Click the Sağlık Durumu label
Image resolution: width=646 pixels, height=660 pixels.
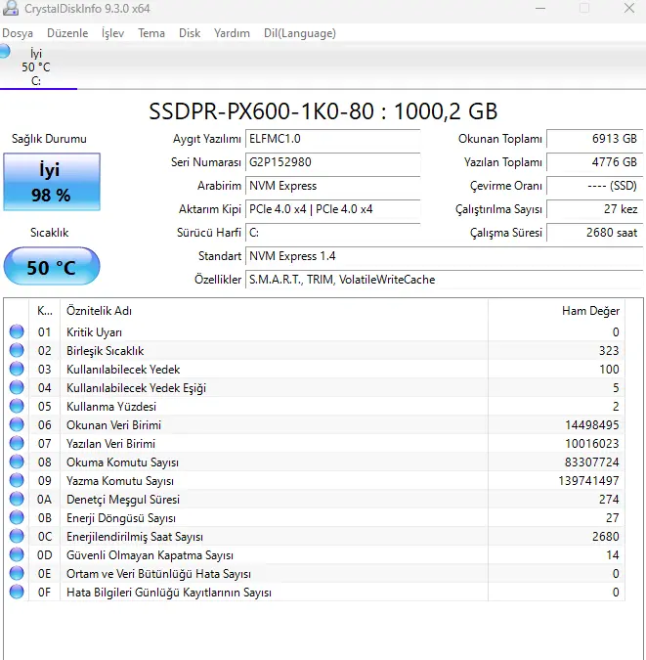[x=49, y=139]
